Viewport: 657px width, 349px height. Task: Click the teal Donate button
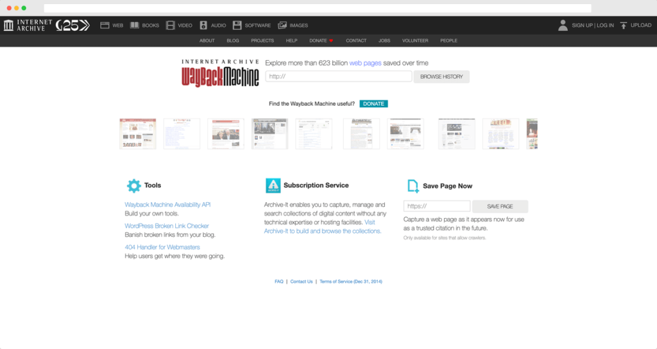pyautogui.click(x=373, y=104)
